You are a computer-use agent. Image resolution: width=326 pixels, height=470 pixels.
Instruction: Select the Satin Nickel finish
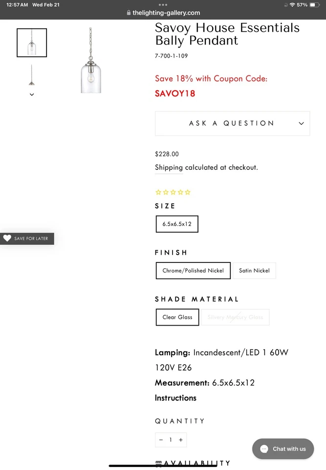click(x=254, y=270)
